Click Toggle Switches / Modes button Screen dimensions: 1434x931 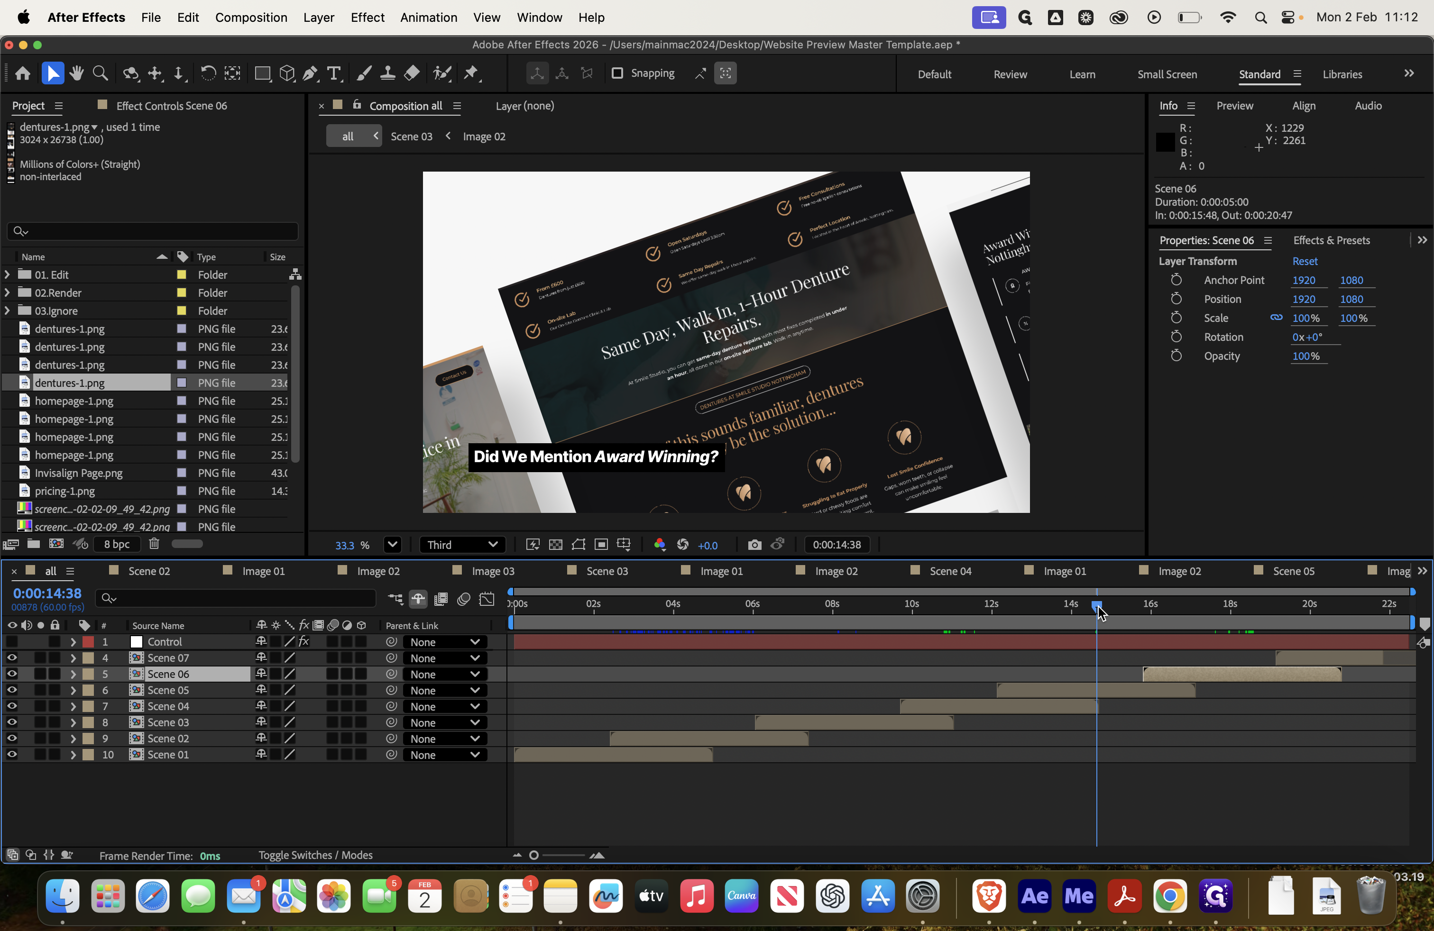315,855
